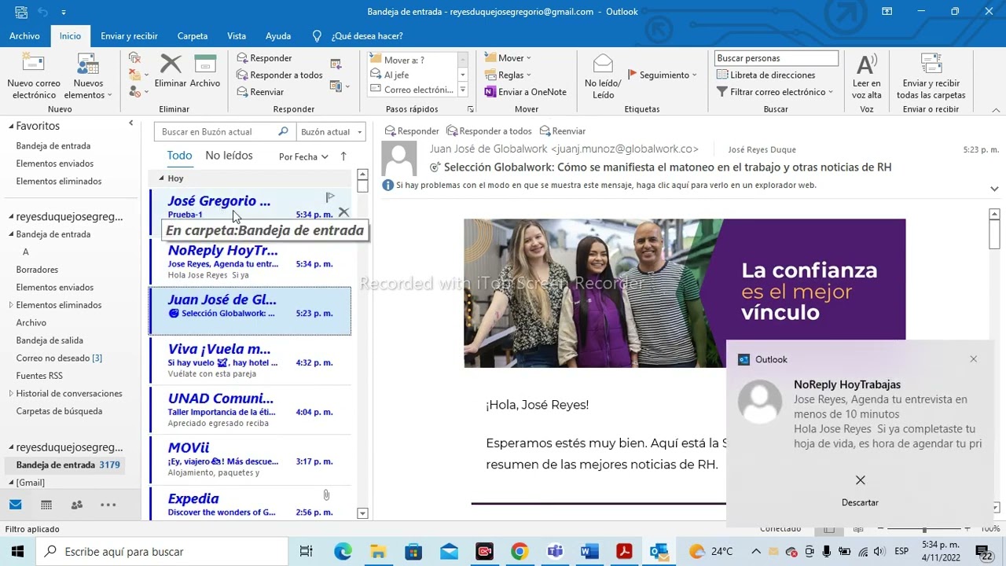Screen dimensions: 1006x566
Task: Expand message header chevron
Action: 994,189
